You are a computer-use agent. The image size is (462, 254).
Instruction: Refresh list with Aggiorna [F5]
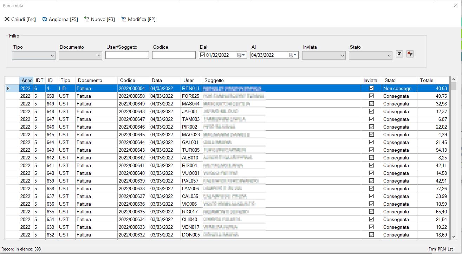tap(60, 19)
